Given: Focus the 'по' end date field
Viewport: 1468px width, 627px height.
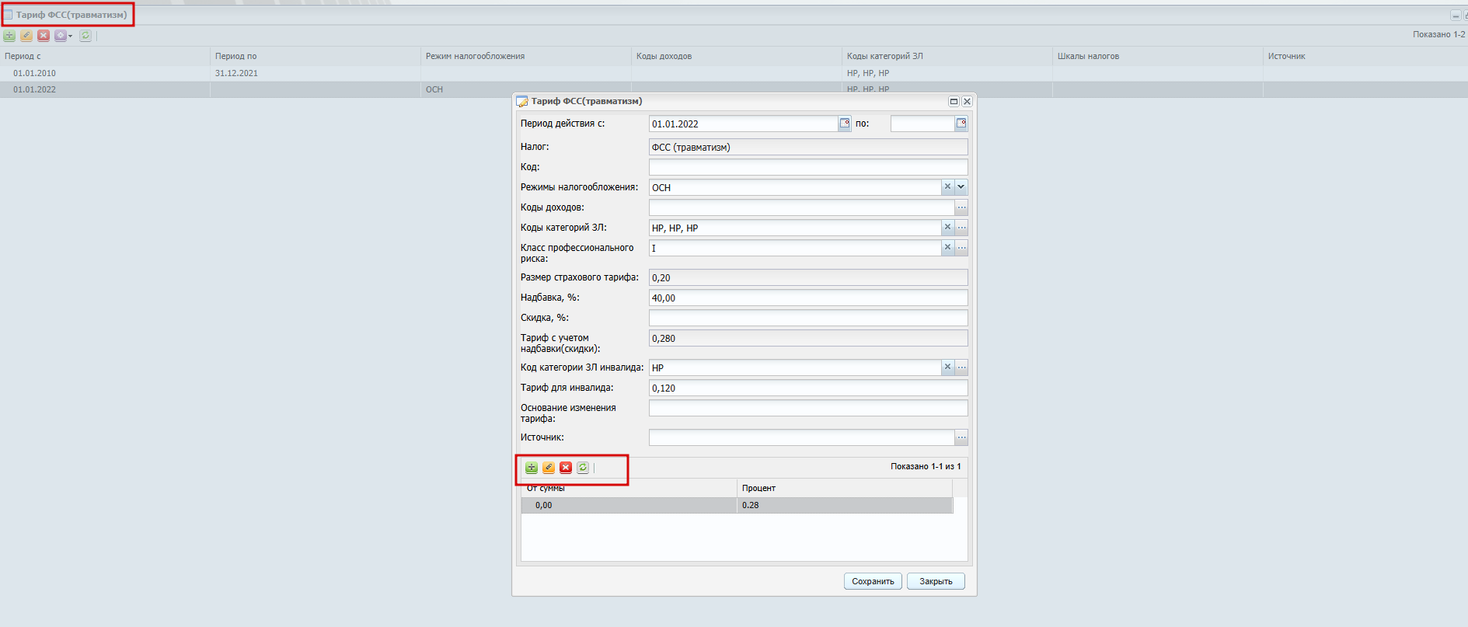Looking at the screenshot, I should coord(922,124).
